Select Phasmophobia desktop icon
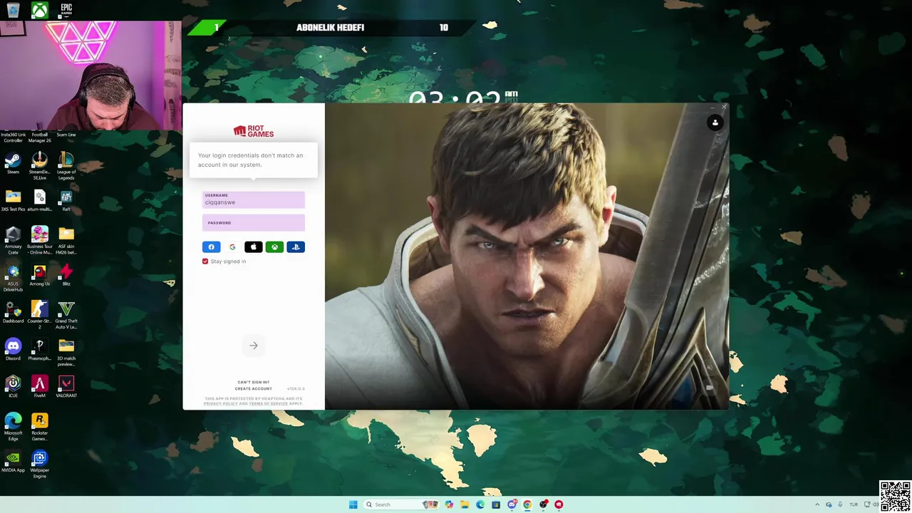Image resolution: width=912 pixels, height=513 pixels. [39, 349]
